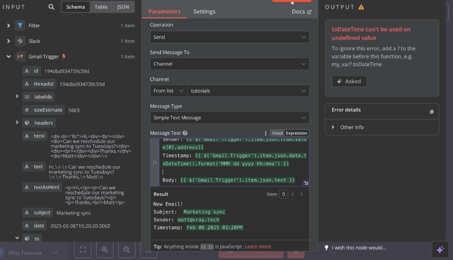Screen dimensions: 453x260
Task: Copy error details with the copy icon
Action: 432,112
